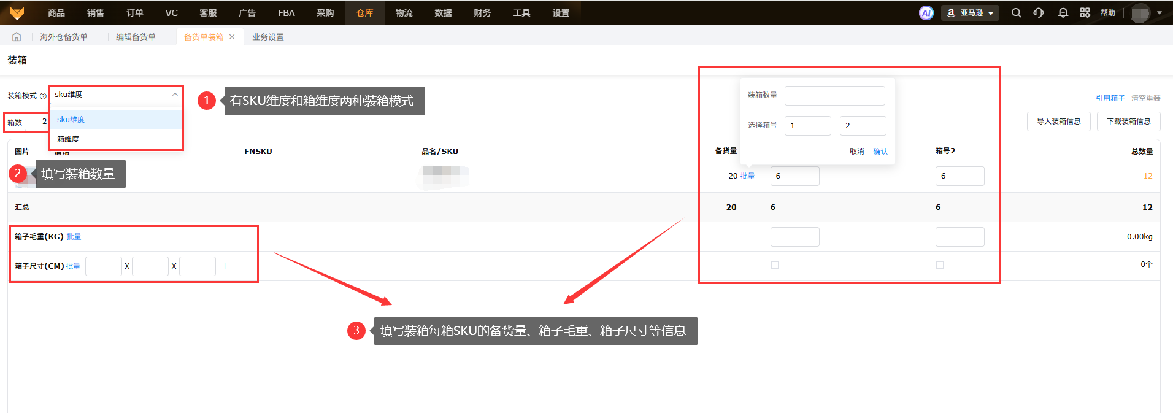Open the 销售 menu

pyautogui.click(x=96, y=13)
